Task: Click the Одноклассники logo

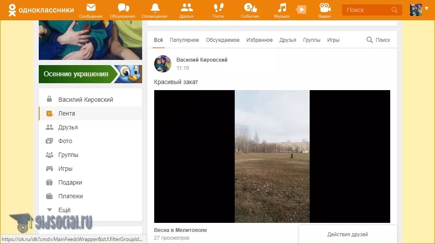Action: point(41,10)
